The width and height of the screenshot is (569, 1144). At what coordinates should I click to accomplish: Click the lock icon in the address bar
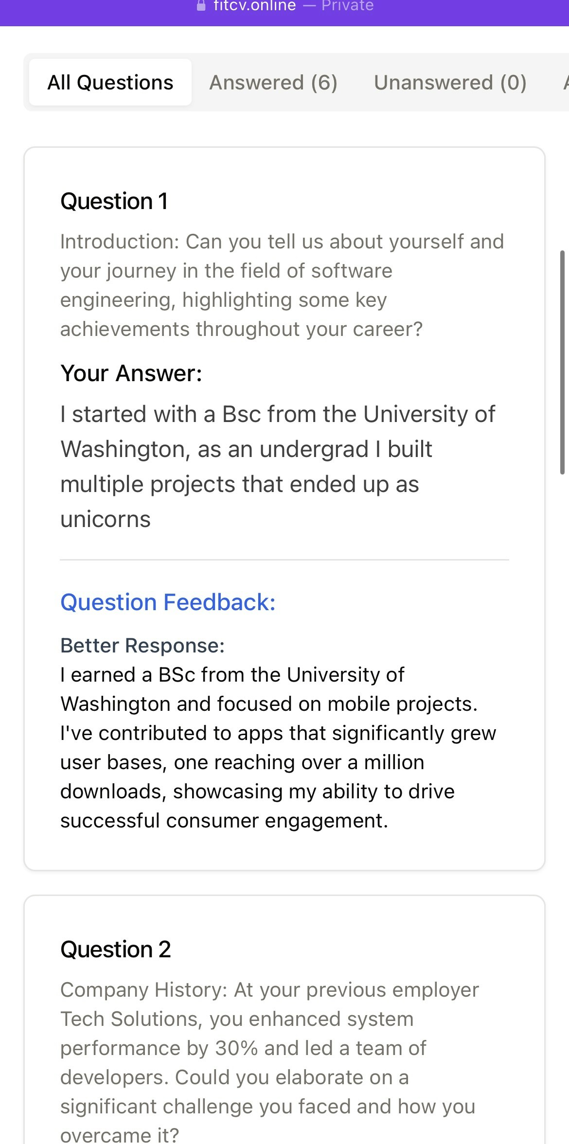pos(201,6)
